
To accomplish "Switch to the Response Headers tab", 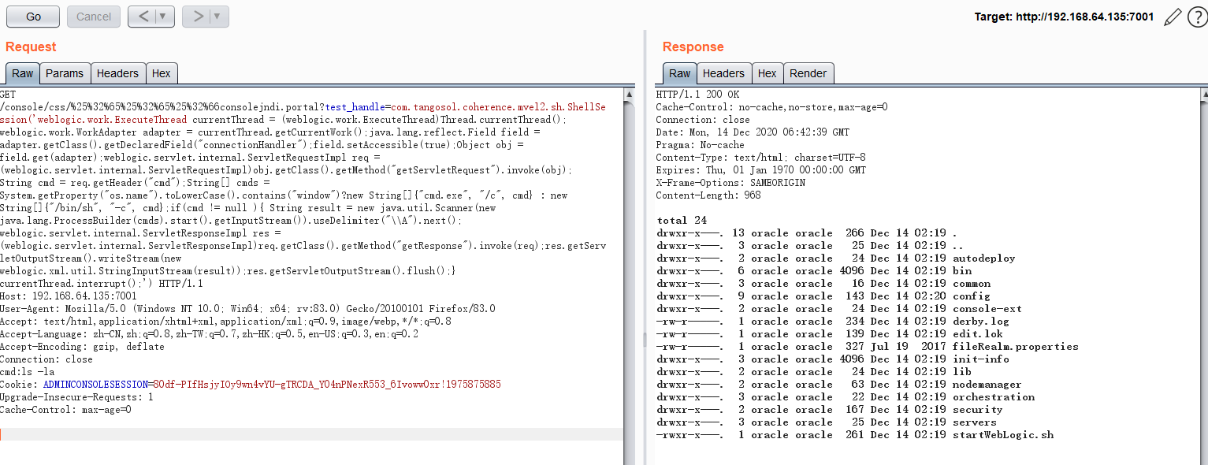I will click(723, 73).
